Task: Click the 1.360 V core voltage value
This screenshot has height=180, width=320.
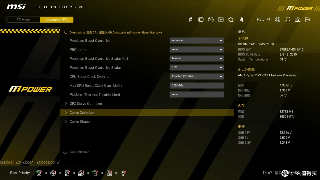Action: [285, 90]
